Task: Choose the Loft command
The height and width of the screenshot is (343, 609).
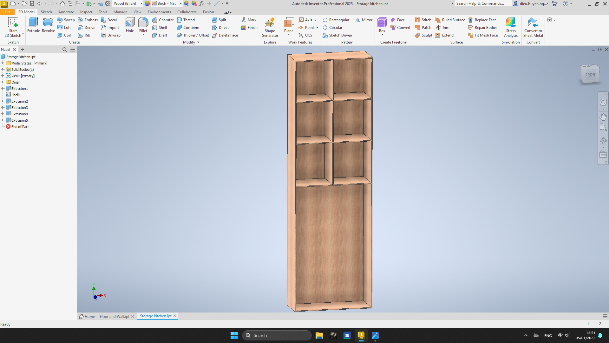Action: tap(64, 27)
